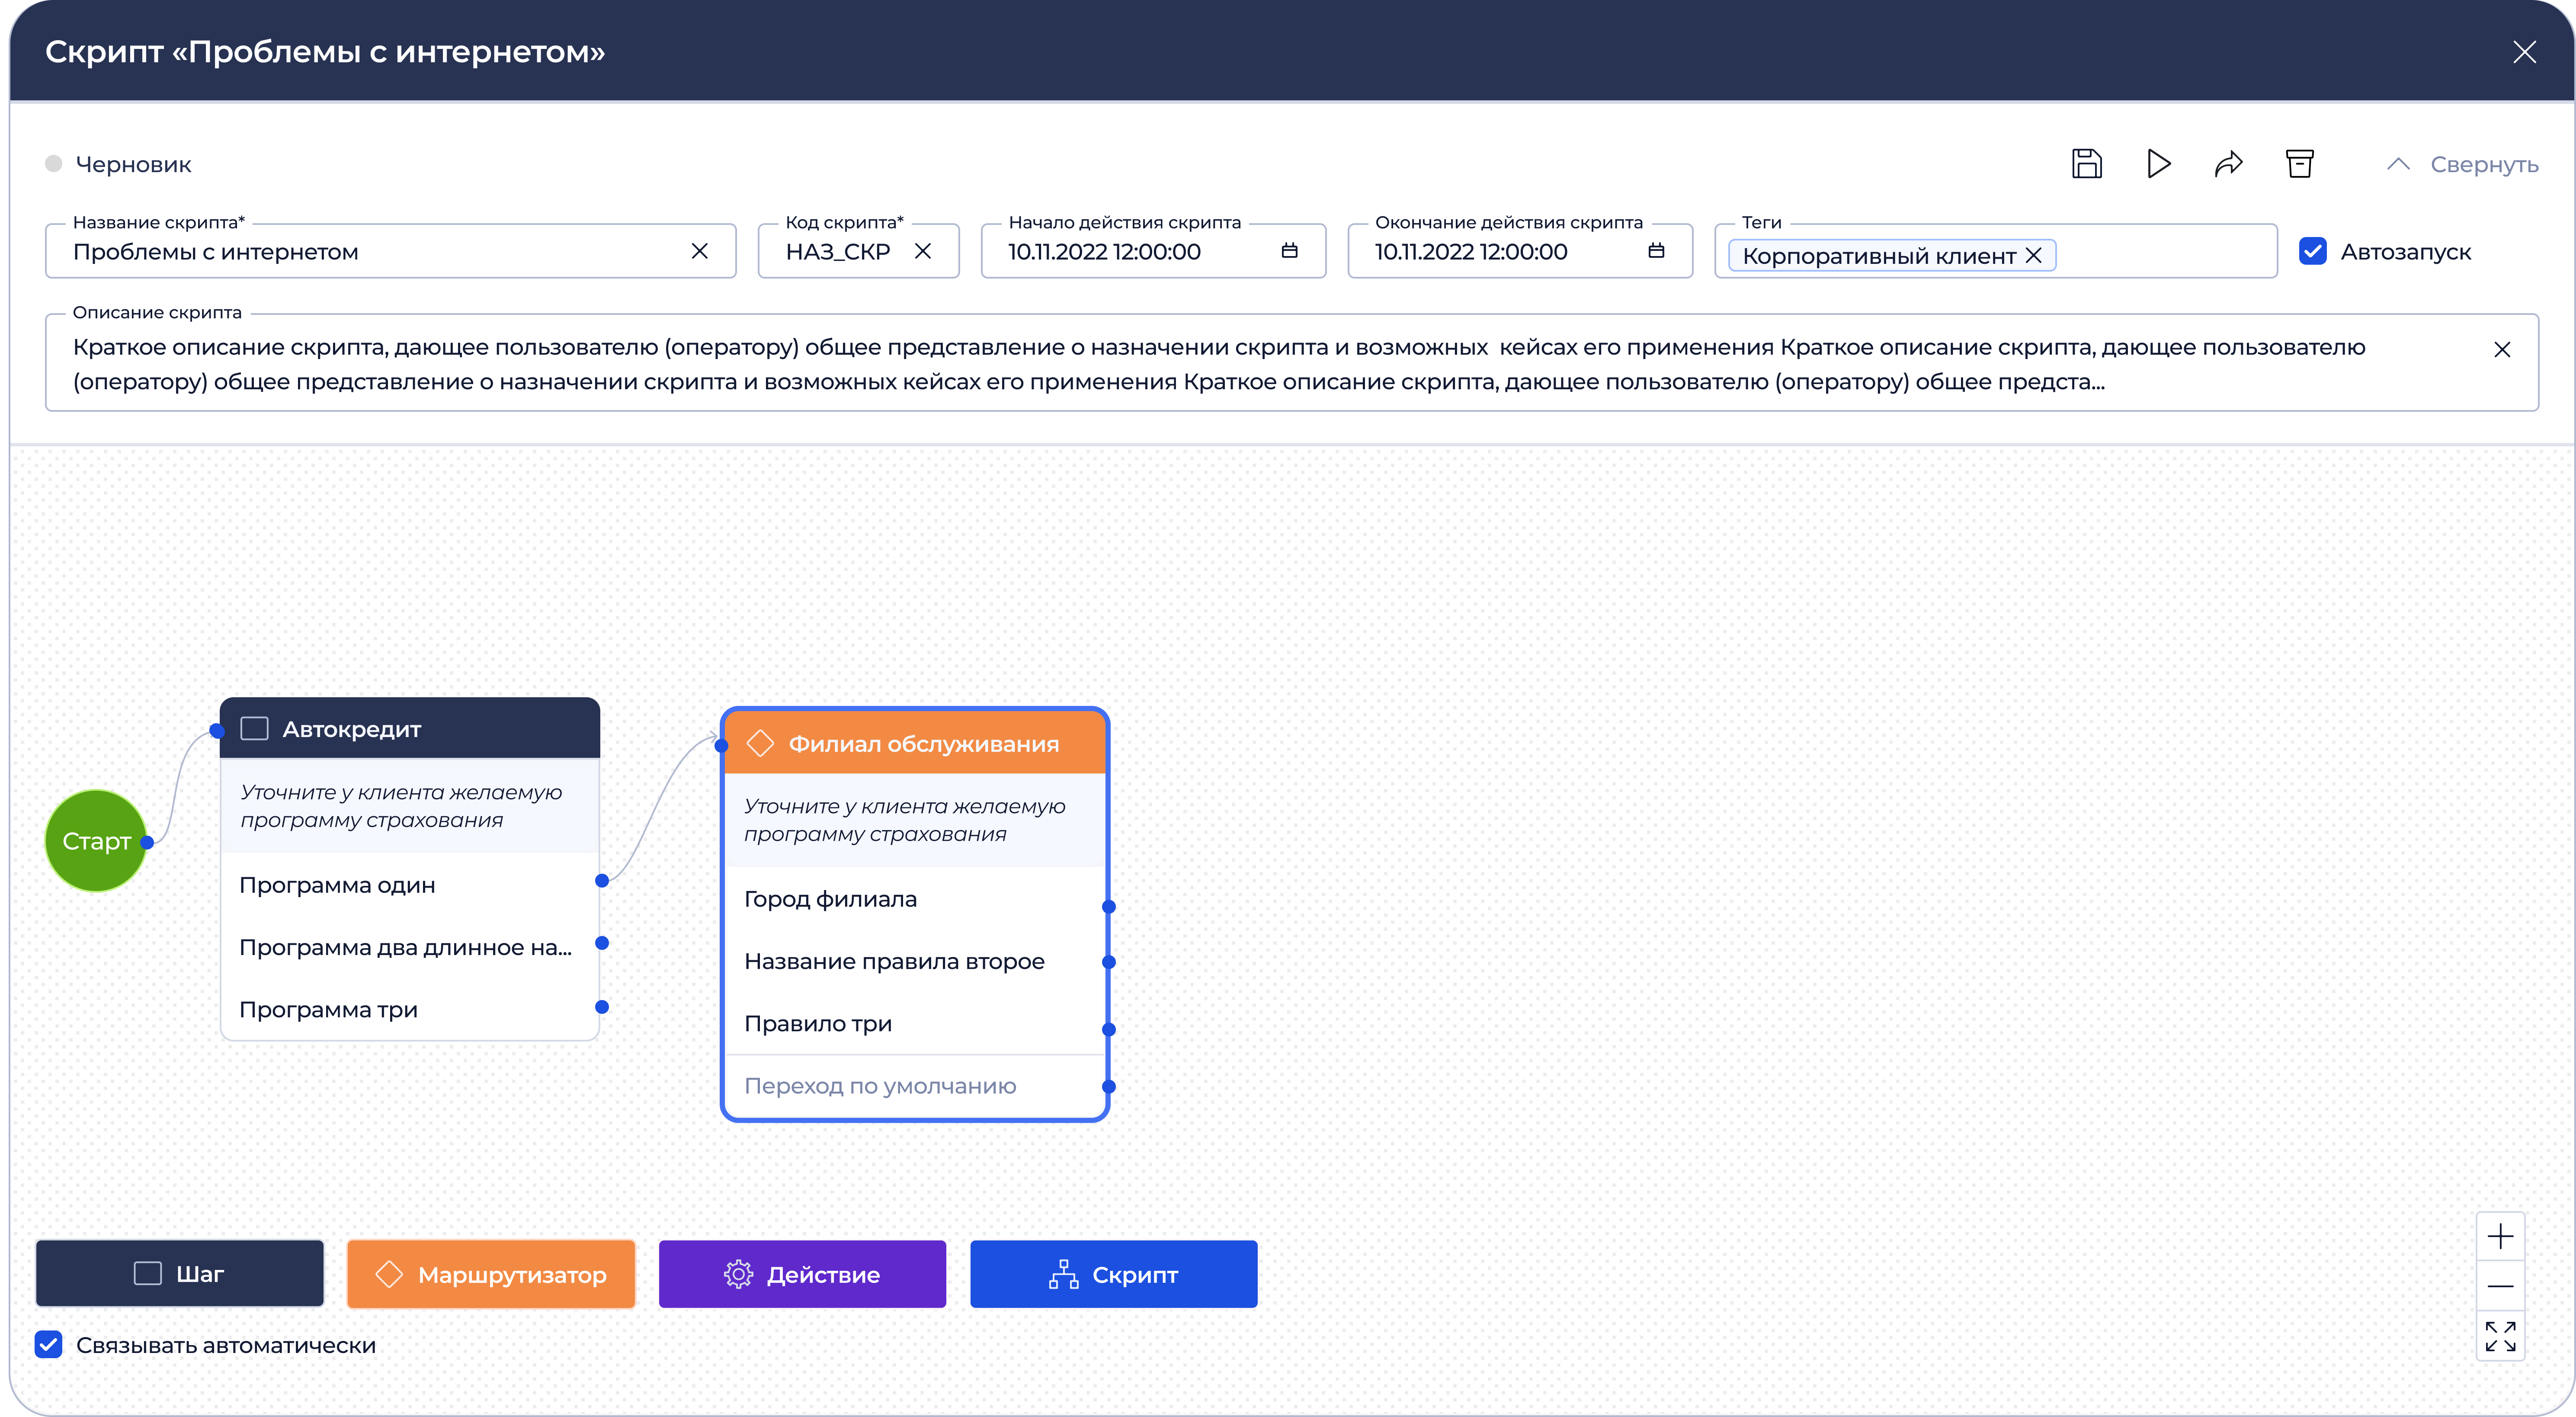This screenshot has height=1417, width=2576.
Task: Click the Автокредит step description text
Action: [401, 806]
